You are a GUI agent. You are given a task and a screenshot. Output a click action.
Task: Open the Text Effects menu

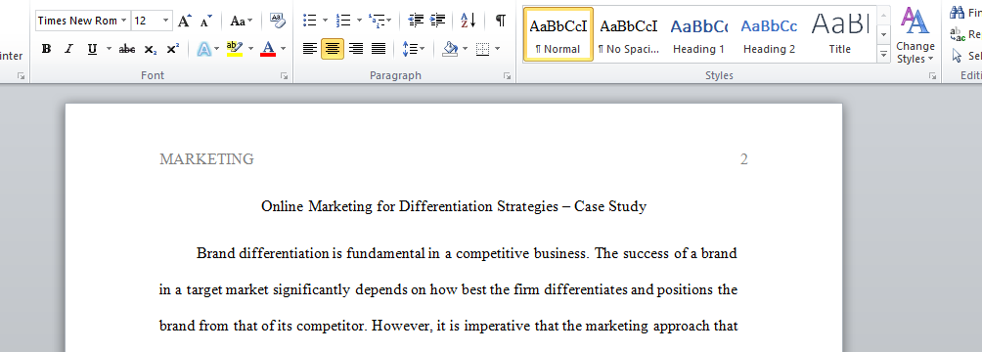tap(208, 49)
